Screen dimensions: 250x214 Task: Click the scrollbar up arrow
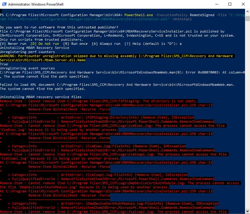tap(247, 11)
